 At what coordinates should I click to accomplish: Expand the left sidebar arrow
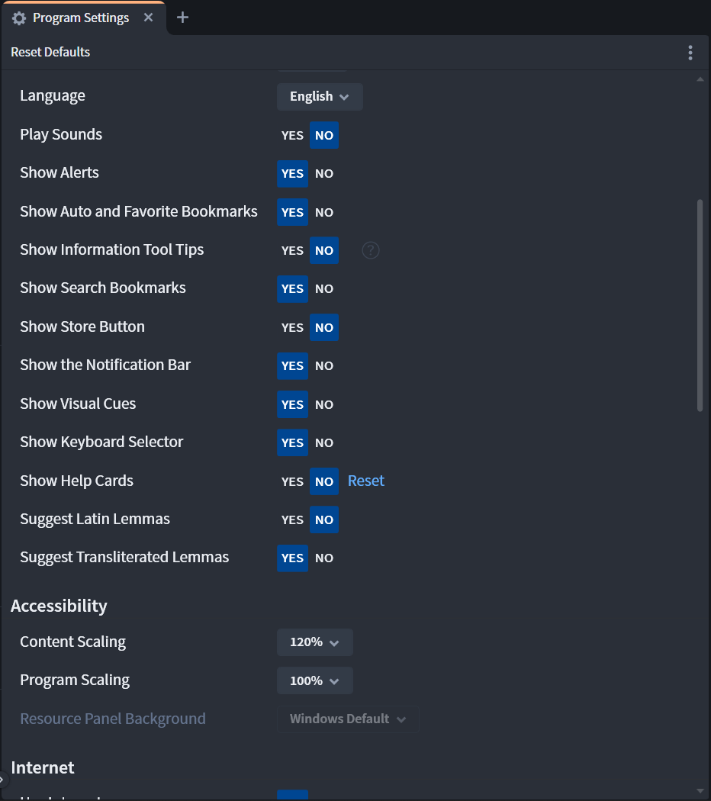pos(2,780)
